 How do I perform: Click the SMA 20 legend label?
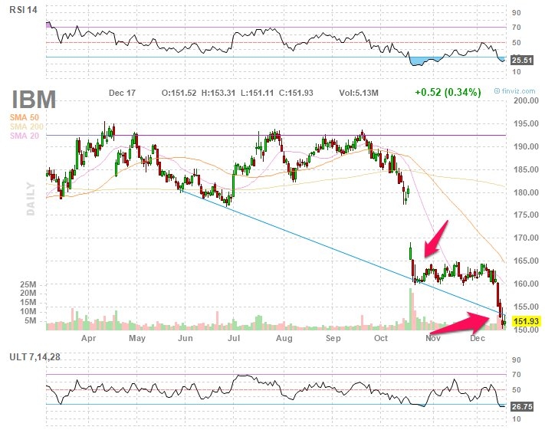25,136
